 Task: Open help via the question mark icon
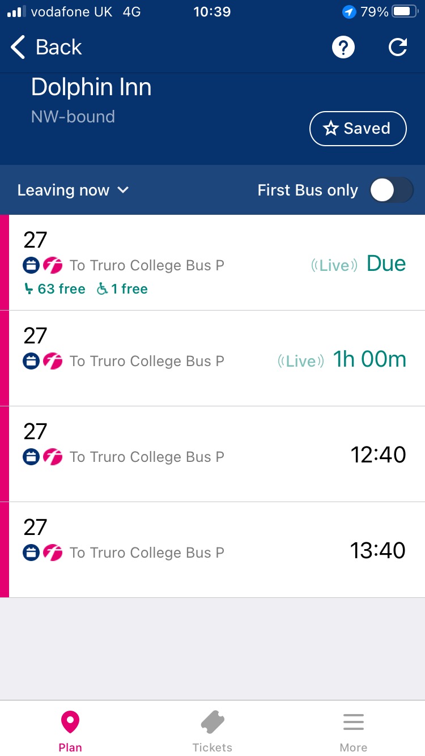[x=343, y=48]
